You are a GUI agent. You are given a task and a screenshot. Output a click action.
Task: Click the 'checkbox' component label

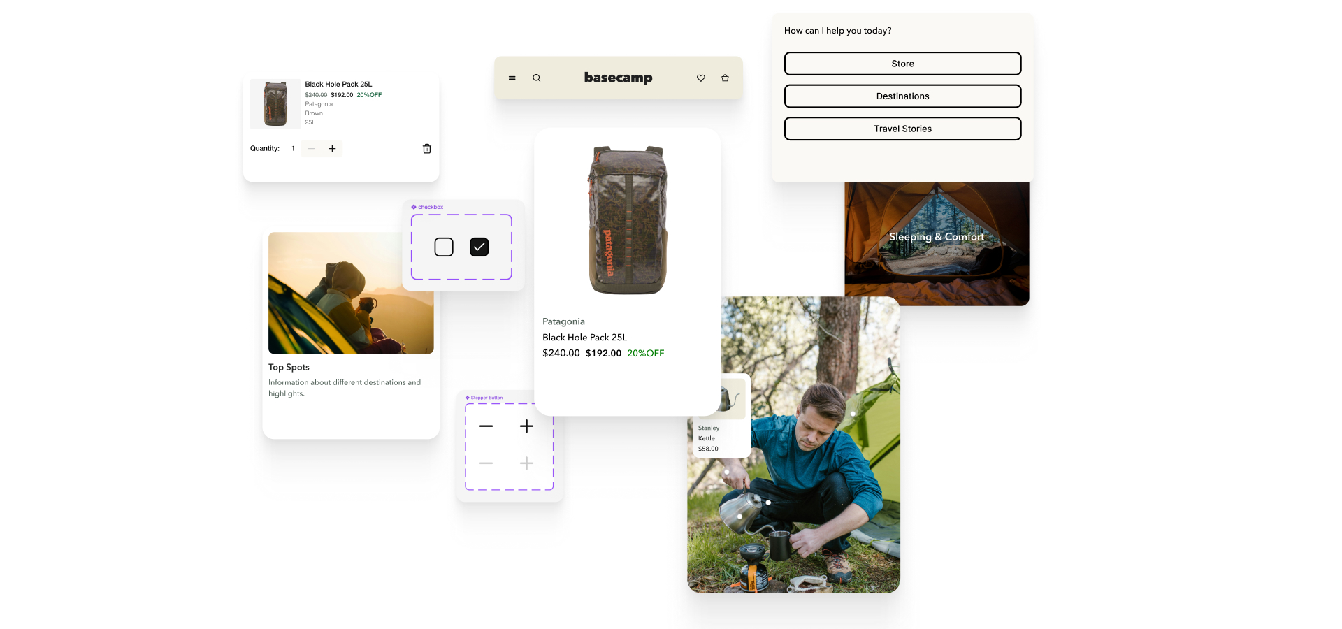tap(431, 207)
